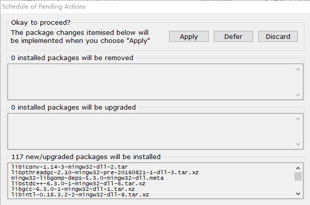Click inside the empty upgraded packages box
The height and width of the screenshot is (205, 310).
(151, 131)
